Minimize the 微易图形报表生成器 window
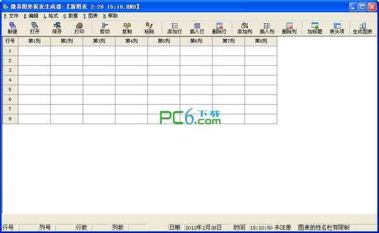The height and width of the screenshot is (233, 379). click(353, 7)
